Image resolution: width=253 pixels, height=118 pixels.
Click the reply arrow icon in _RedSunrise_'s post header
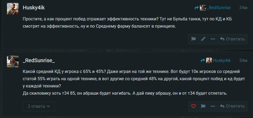point(203,60)
